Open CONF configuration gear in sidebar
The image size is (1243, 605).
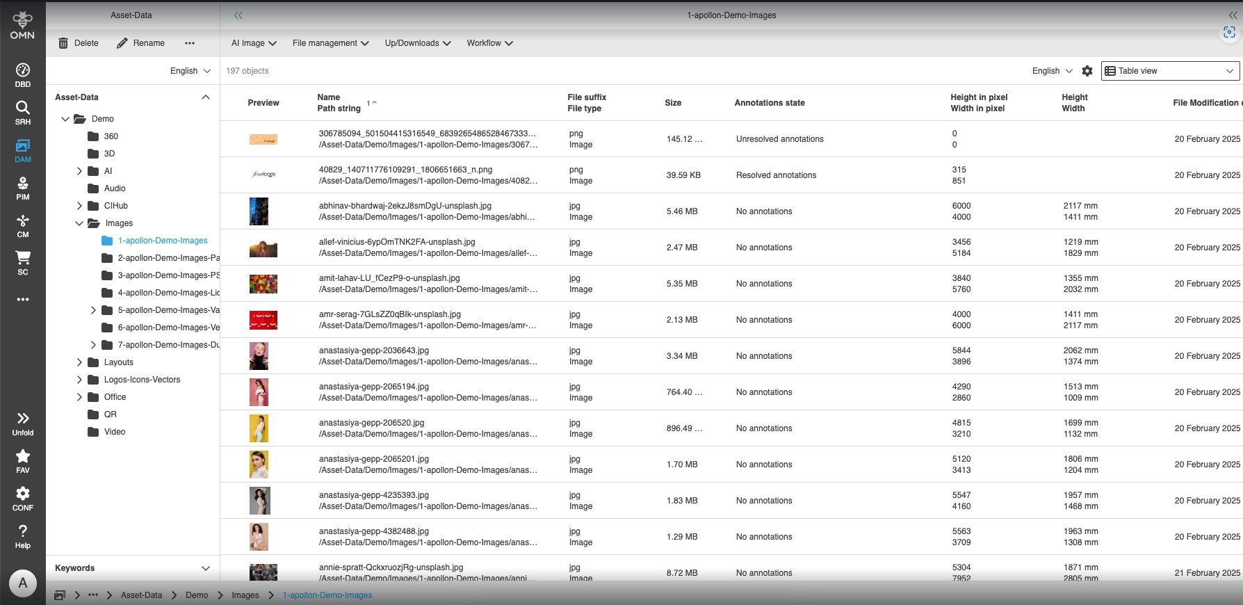tap(23, 499)
